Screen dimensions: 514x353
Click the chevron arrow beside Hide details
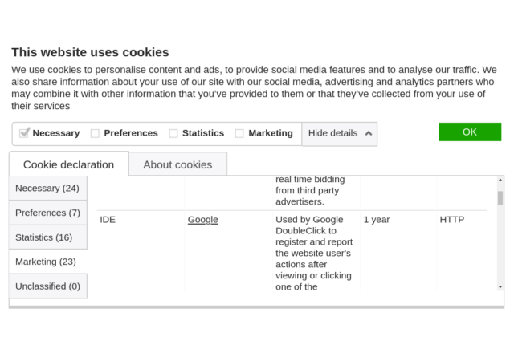point(369,133)
